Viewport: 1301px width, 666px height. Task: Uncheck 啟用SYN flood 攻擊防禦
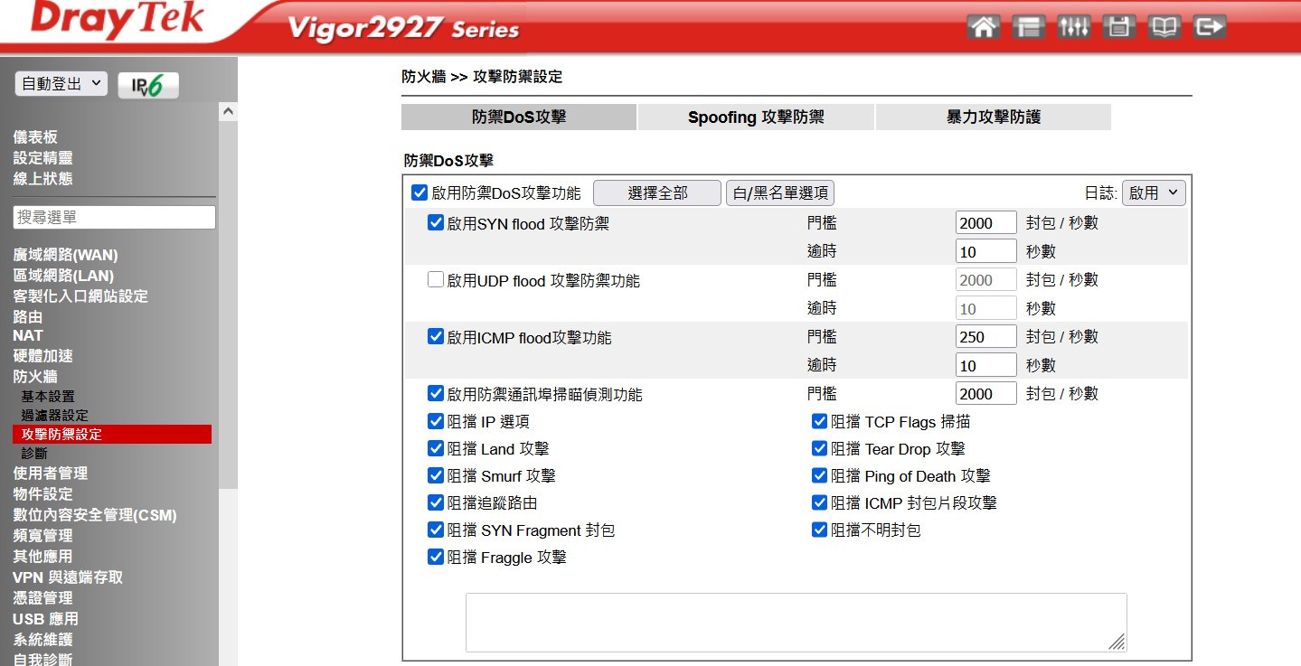[x=436, y=223]
